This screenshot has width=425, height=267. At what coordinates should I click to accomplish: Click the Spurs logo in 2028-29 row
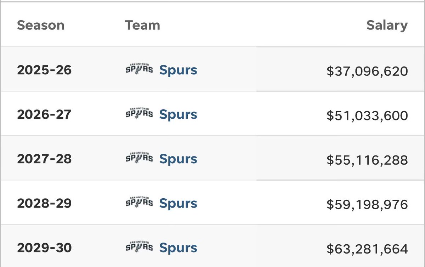140,202
